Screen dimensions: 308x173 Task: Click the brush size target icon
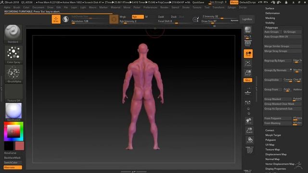tap(196, 19)
